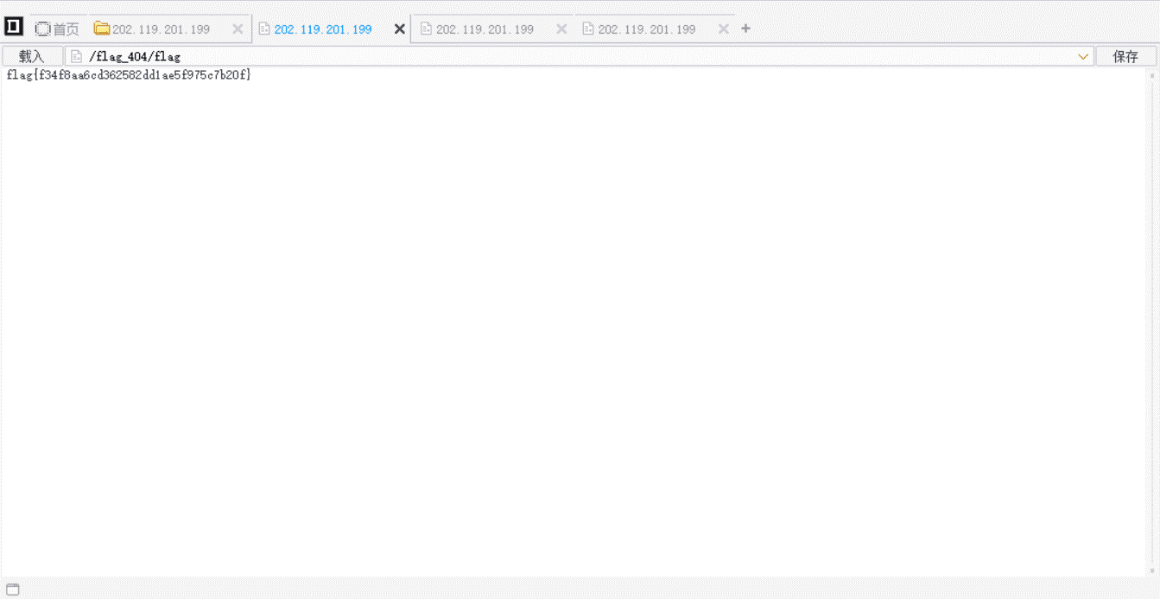The image size is (1160, 599).
Task: Click the small window icon in status bar
Action: tap(13, 589)
